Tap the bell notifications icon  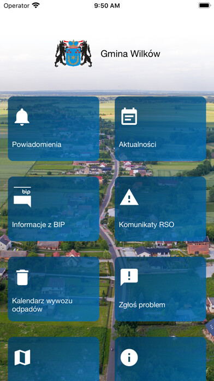point(22,117)
